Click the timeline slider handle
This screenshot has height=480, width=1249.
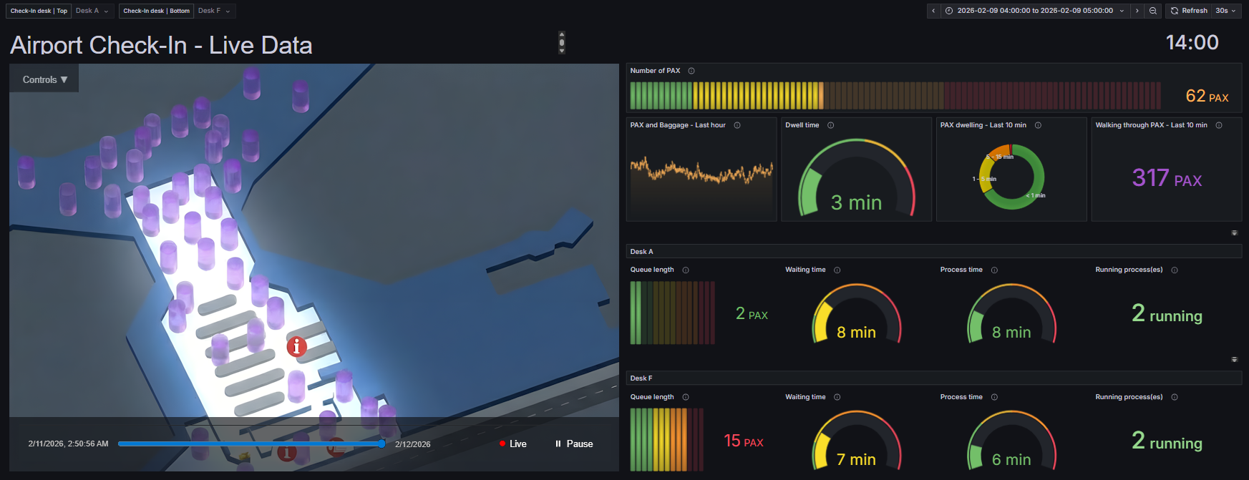click(x=381, y=444)
